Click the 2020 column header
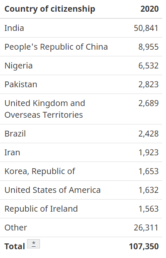The image size is (166, 258). click(149, 9)
